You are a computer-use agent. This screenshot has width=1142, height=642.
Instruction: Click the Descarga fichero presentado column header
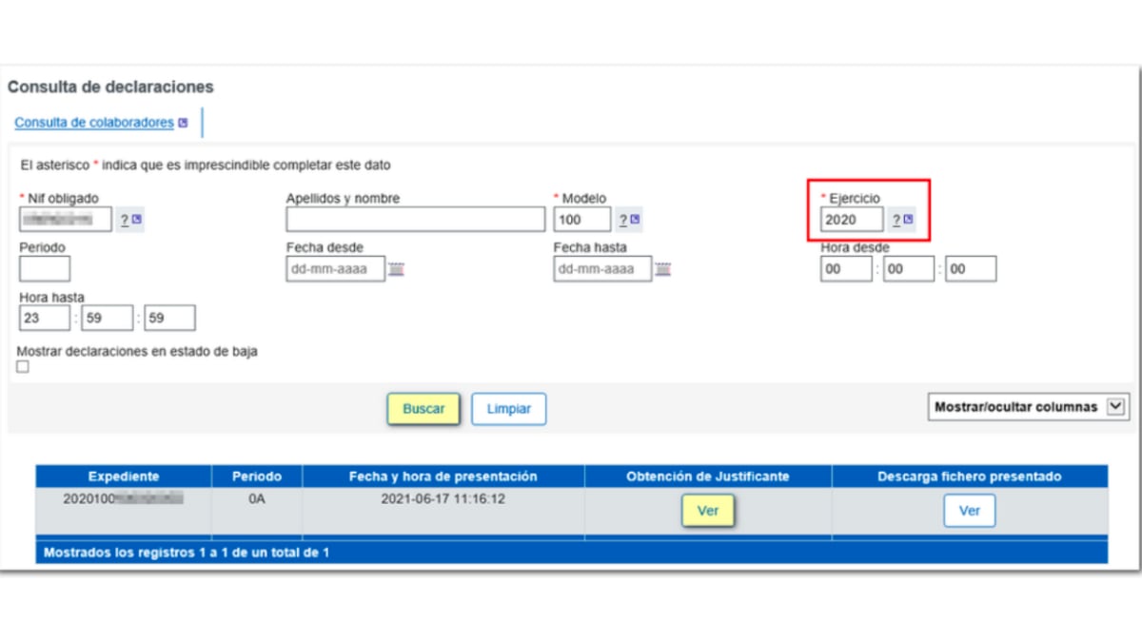point(970,477)
